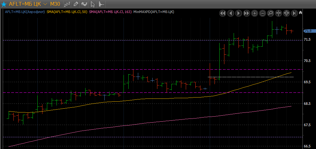The height and width of the screenshot is (149, 316).
Task: Collapse the navigation panel with double chevron
Action: coord(300,12)
